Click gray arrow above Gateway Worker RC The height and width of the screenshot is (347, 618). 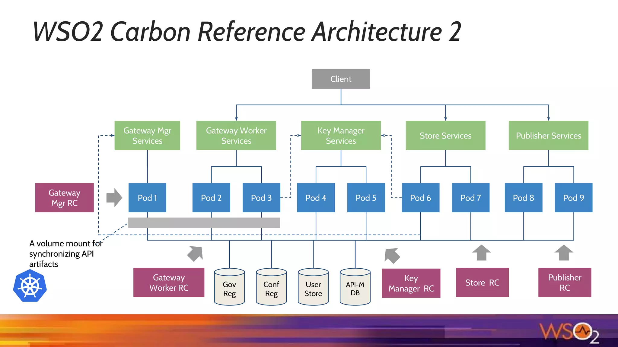pyautogui.click(x=196, y=253)
